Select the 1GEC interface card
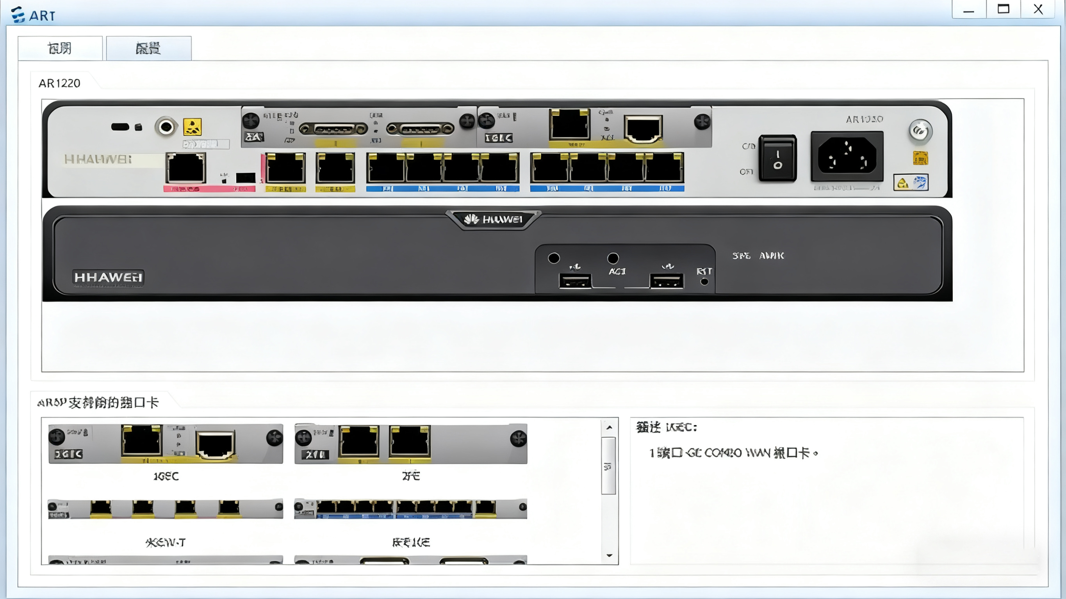 pyautogui.click(x=165, y=445)
